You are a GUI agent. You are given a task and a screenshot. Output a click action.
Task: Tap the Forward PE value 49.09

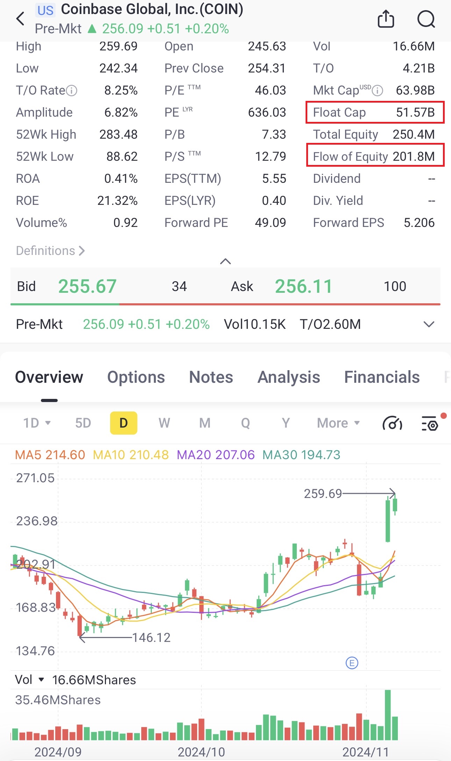pyautogui.click(x=270, y=223)
